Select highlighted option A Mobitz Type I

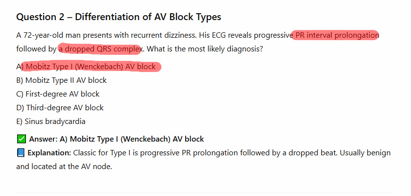pyautogui.click(x=91, y=67)
